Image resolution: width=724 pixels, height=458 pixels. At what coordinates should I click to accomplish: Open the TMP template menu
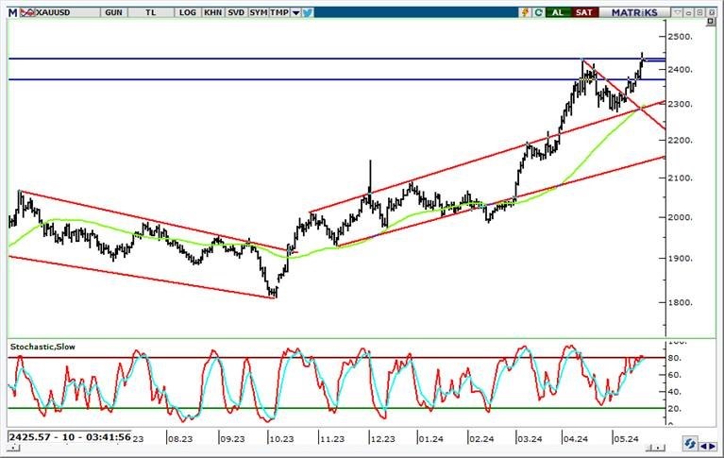[279, 12]
